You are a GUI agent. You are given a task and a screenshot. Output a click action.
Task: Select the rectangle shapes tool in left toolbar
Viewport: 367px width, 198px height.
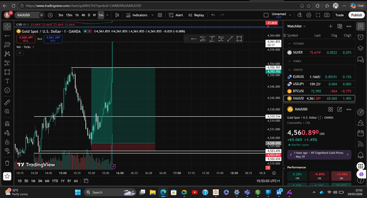pyautogui.click(x=7, y=72)
